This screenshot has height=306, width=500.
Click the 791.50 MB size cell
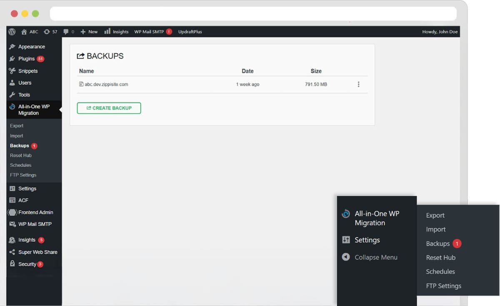316,84
